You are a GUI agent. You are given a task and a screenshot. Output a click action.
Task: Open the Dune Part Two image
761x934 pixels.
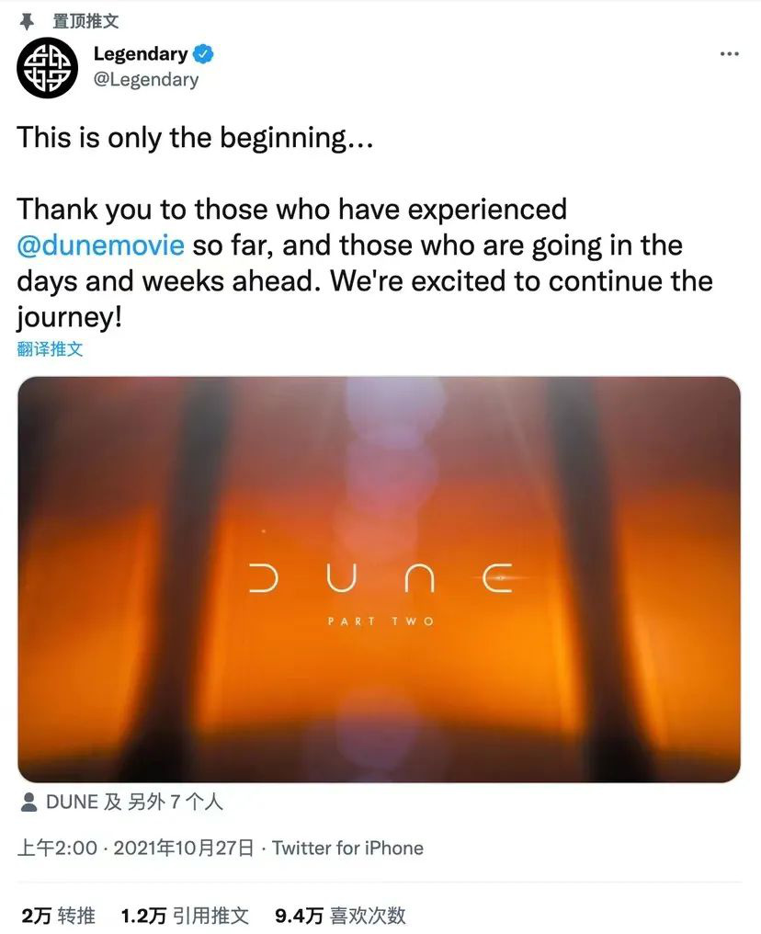pyautogui.click(x=380, y=579)
